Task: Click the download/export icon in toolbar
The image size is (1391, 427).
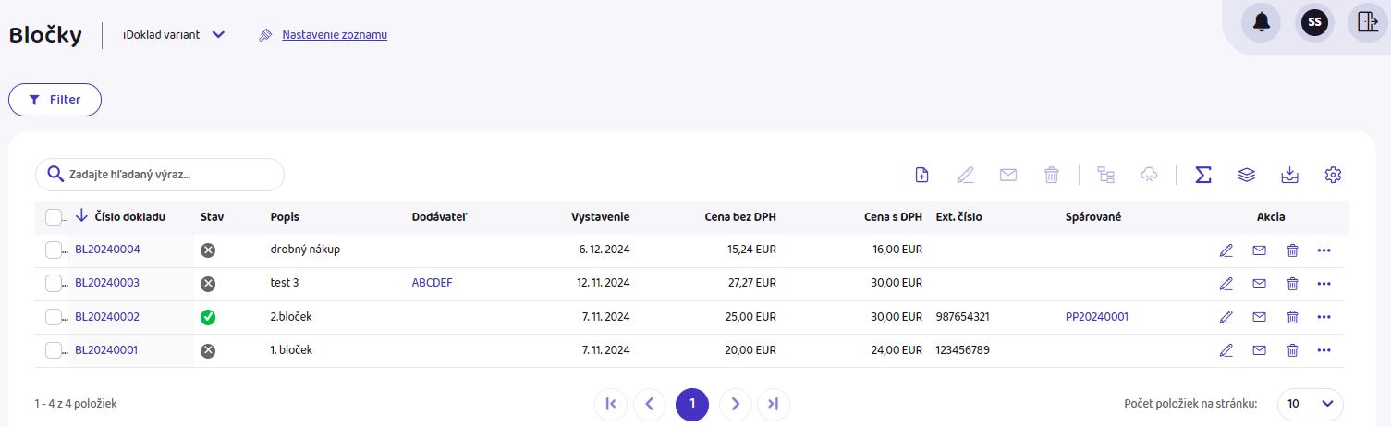Action: click(1289, 175)
